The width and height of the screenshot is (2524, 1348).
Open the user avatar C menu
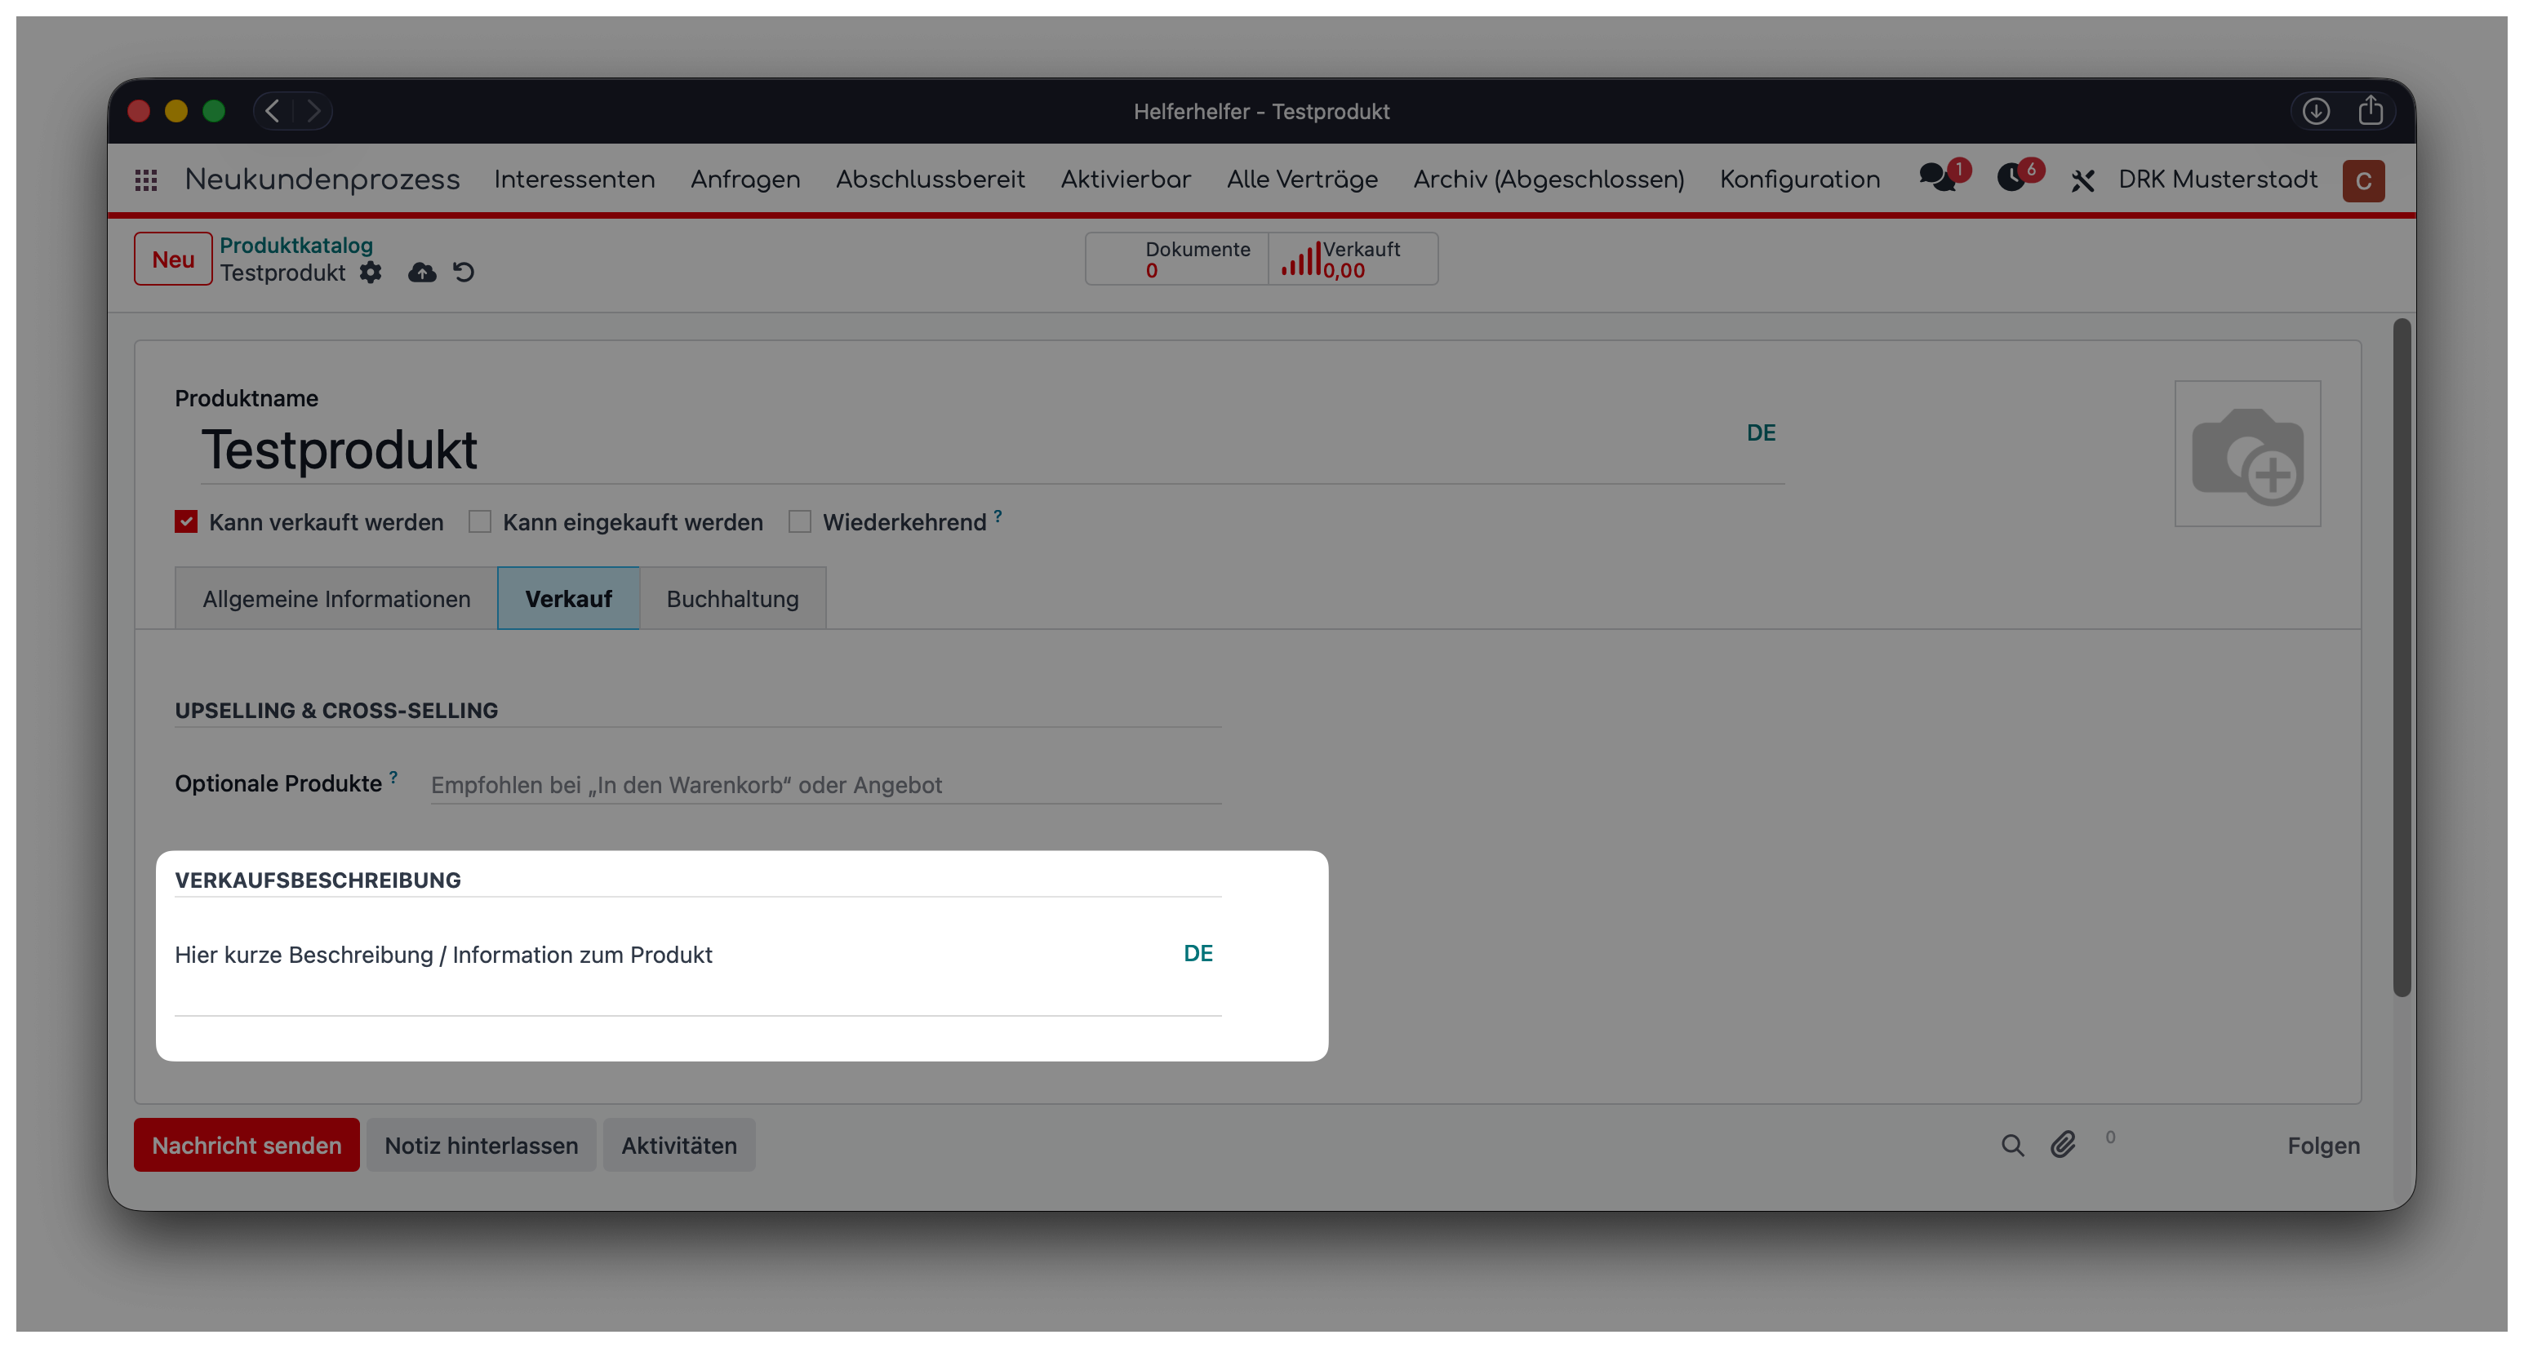[2362, 181]
